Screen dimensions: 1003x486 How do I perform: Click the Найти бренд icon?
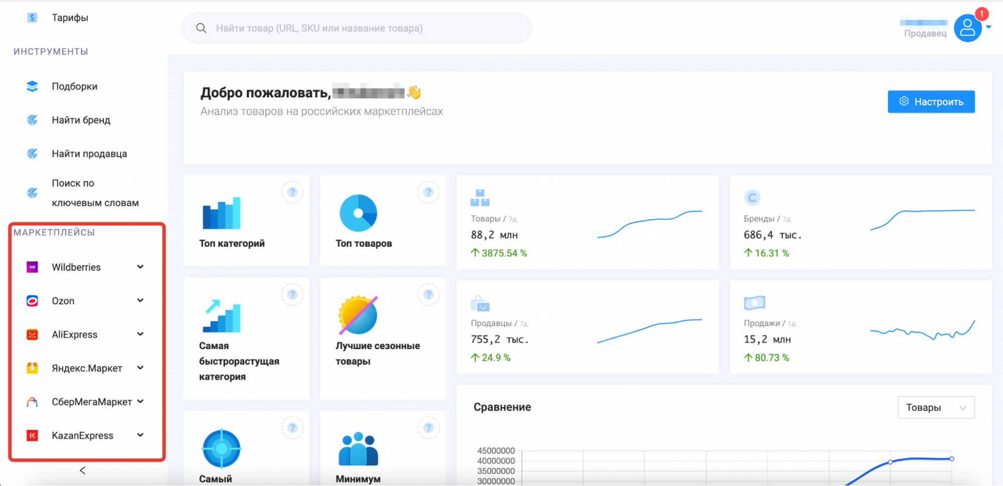(x=32, y=120)
